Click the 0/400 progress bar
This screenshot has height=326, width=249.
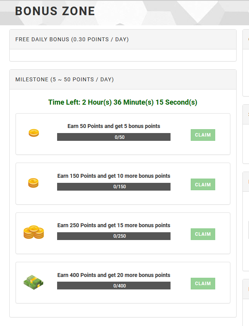[x=114, y=286]
